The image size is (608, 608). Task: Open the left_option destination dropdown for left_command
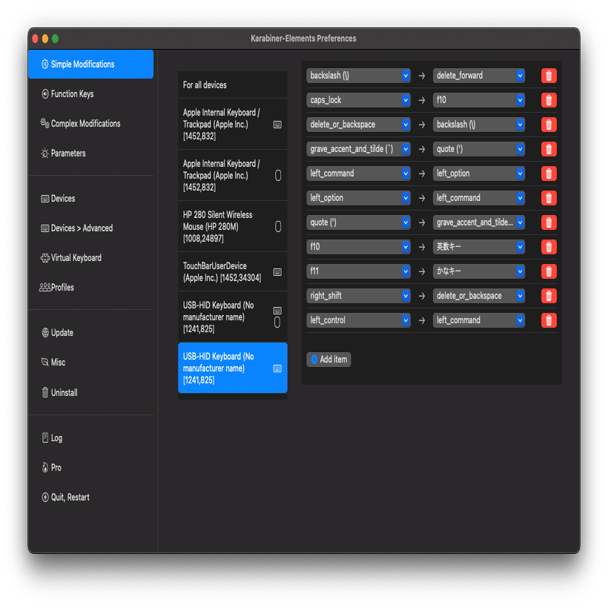[x=478, y=173]
